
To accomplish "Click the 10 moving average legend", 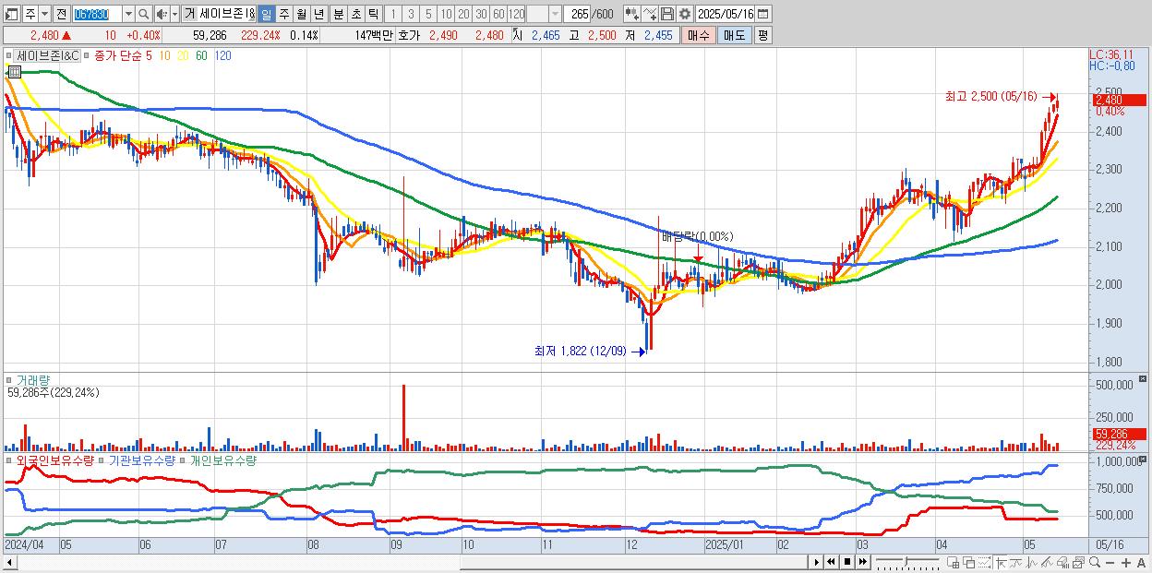I will tap(163, 55).
